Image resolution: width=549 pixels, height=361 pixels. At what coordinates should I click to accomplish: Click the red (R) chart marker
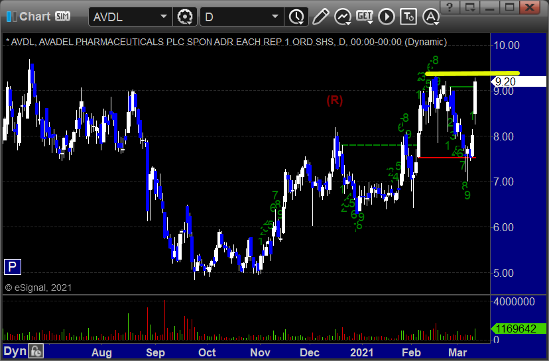pyautogui.click(x=334, y=101)
